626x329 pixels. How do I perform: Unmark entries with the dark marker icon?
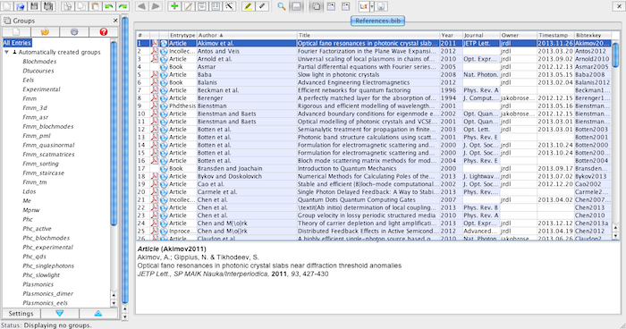tap(262, 6)
